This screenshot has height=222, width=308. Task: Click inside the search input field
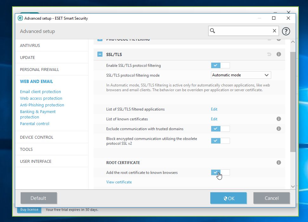(244, 31)
